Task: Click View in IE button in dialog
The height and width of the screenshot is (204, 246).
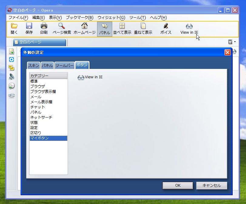Action: (90, 77)
